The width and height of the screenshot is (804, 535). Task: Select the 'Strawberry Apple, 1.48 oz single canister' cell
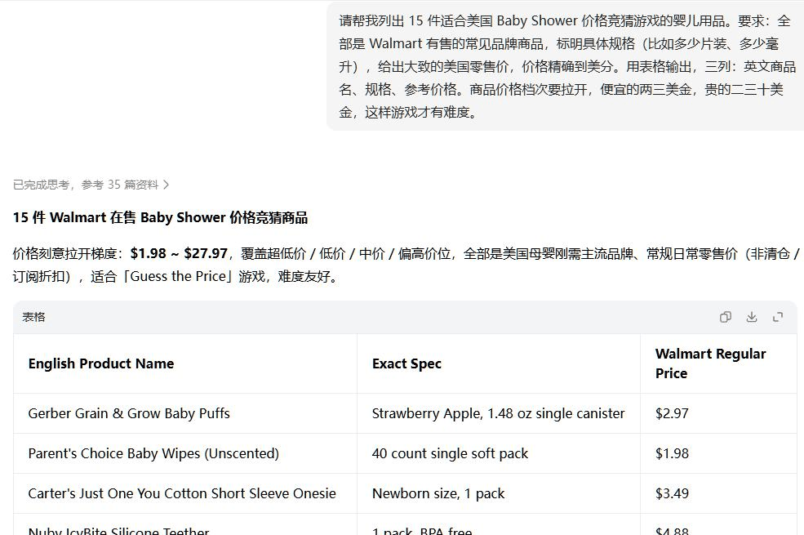tap(499, 413)
